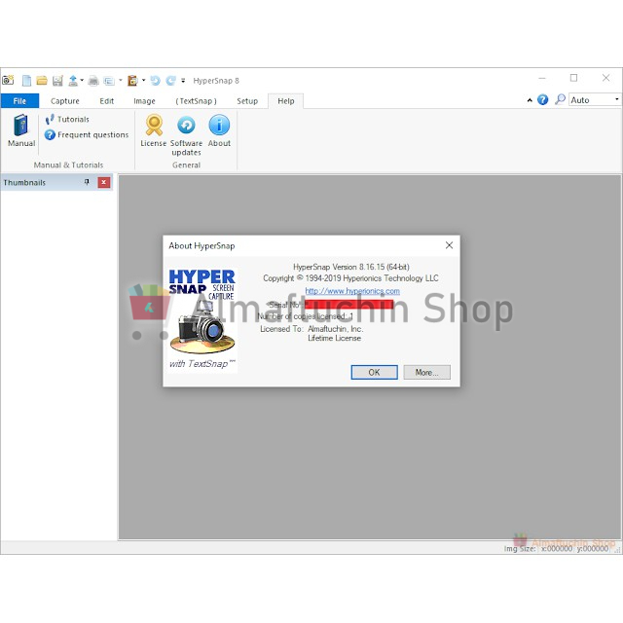The image size is (623, 623).
Task: Open a file using folder icon
Action: pos(42,81)
